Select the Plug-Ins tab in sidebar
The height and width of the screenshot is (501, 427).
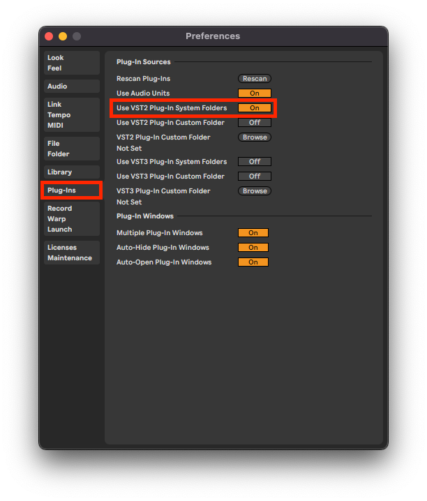click(x=71, y=190)
